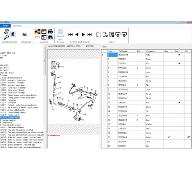
Task: Jump to first record arrow
Action: pyautogui.click(x=71, y=34)
